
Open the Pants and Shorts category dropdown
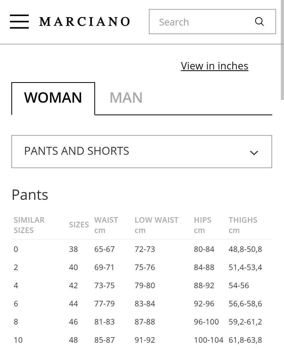142,152
